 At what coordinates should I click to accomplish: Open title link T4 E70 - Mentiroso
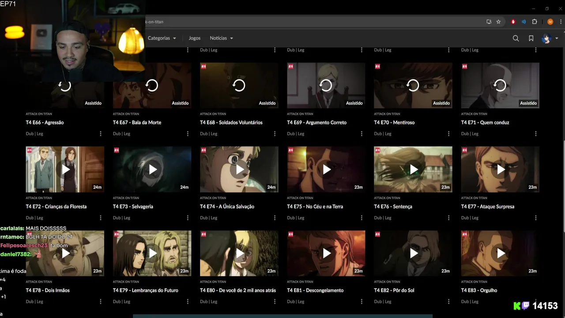pyautogui.click(x=394, y=122)
